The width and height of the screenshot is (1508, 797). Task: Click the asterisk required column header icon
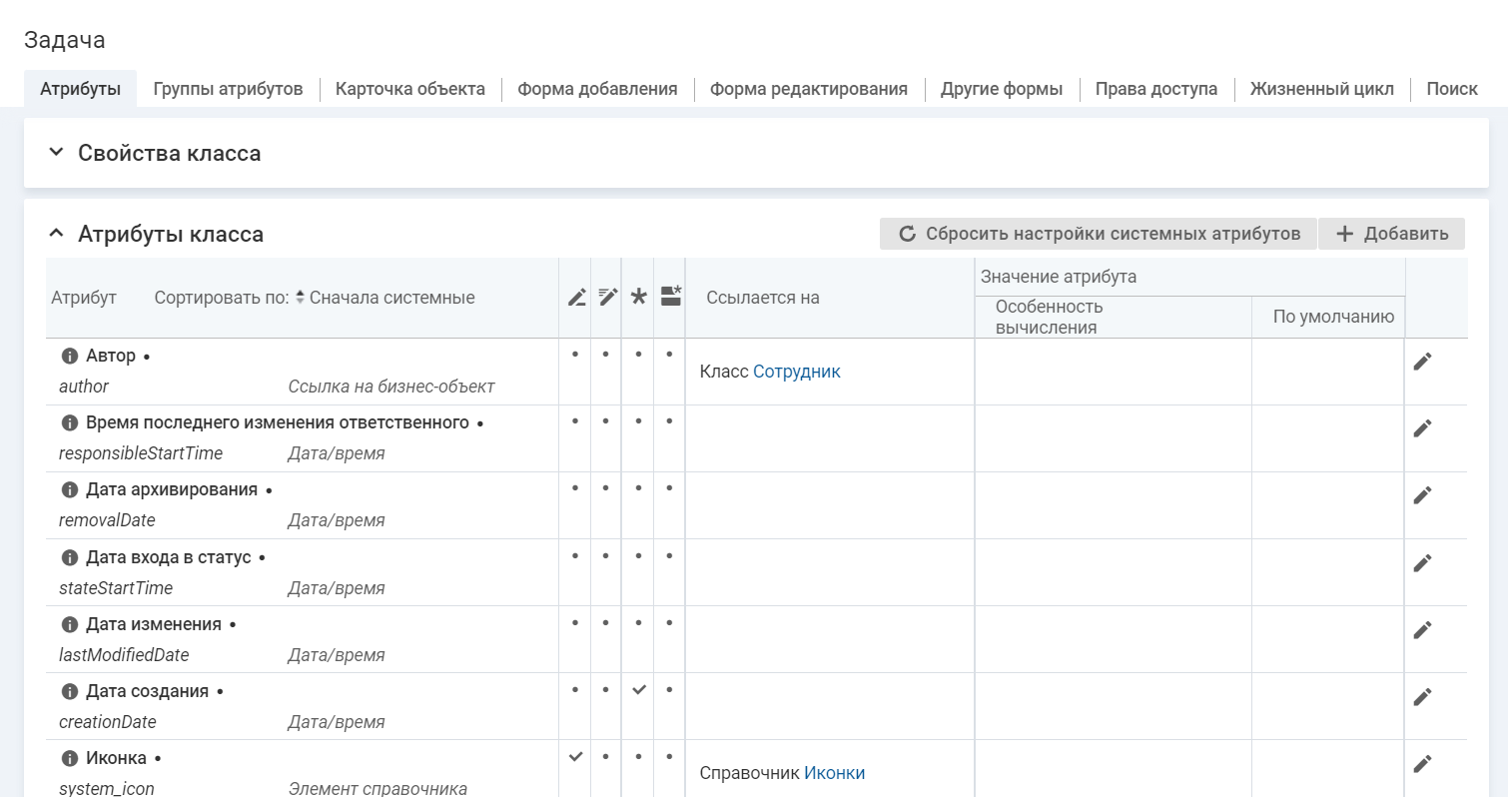(x=638, y=297)
